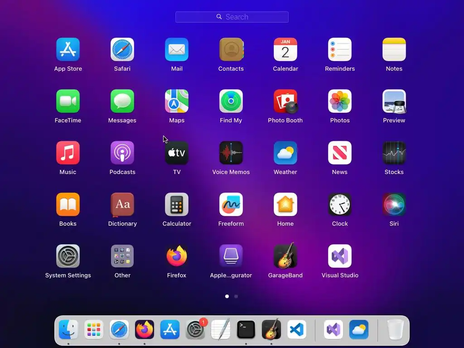Open the Find My app
464x348 pixels.
[x=231, y=101]
